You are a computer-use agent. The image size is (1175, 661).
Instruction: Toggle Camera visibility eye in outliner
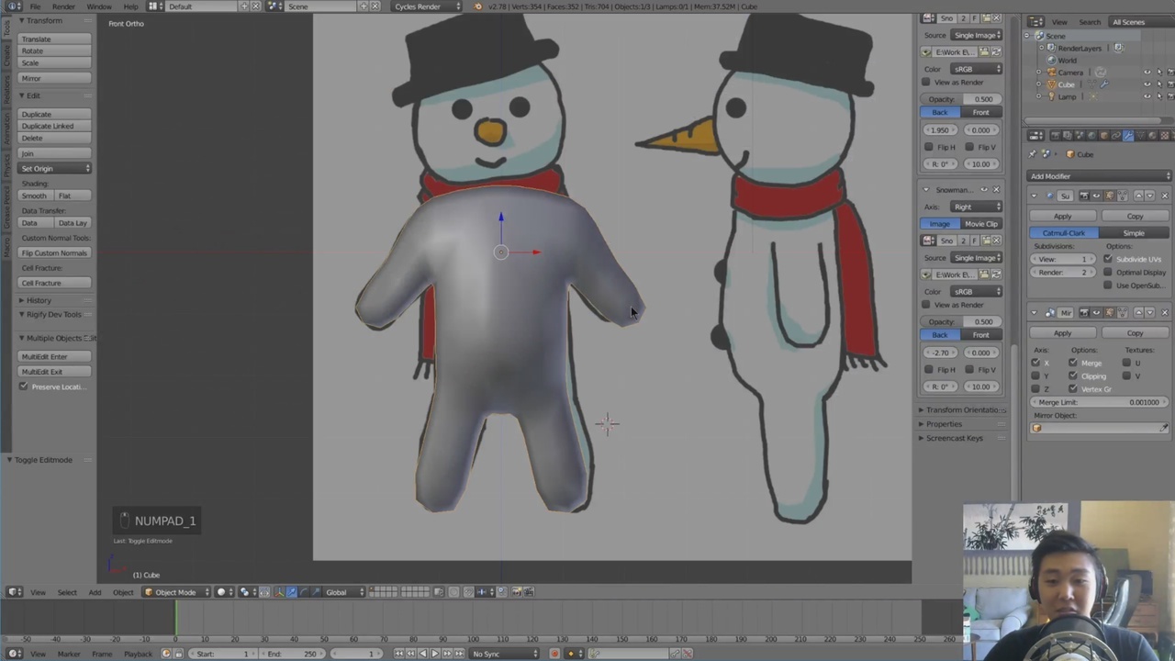tap(1147, 73)
